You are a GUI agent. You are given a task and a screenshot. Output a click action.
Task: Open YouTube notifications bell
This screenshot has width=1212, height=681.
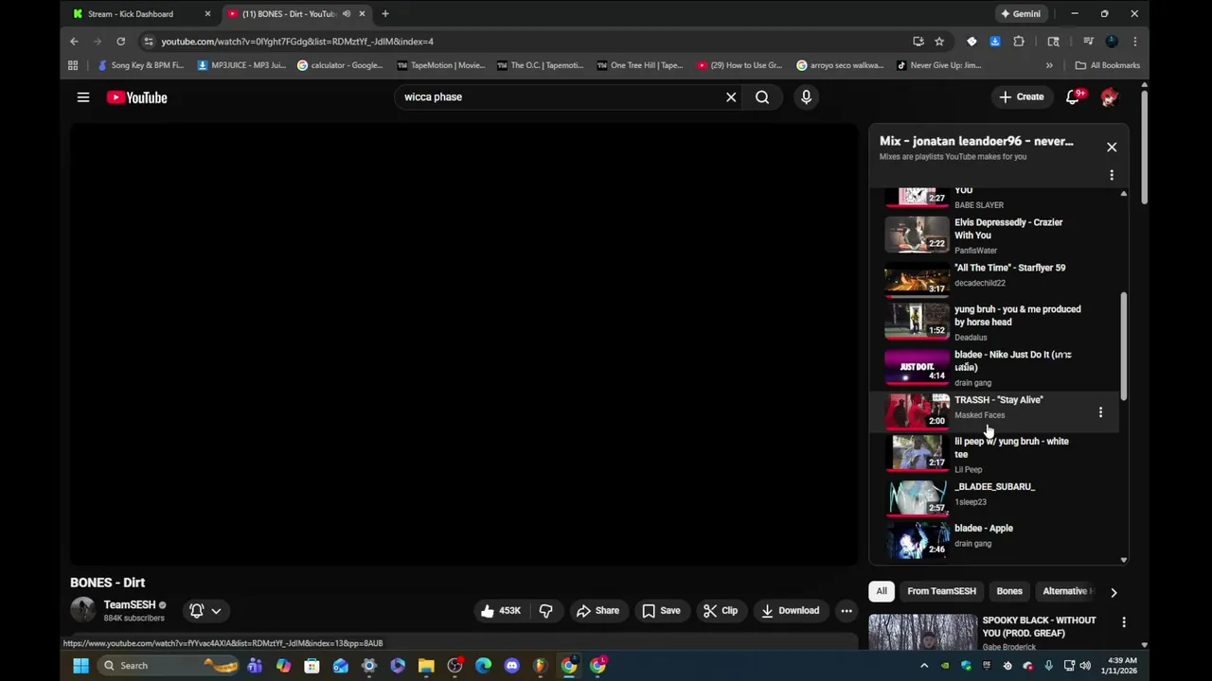tap(1073, 97)
